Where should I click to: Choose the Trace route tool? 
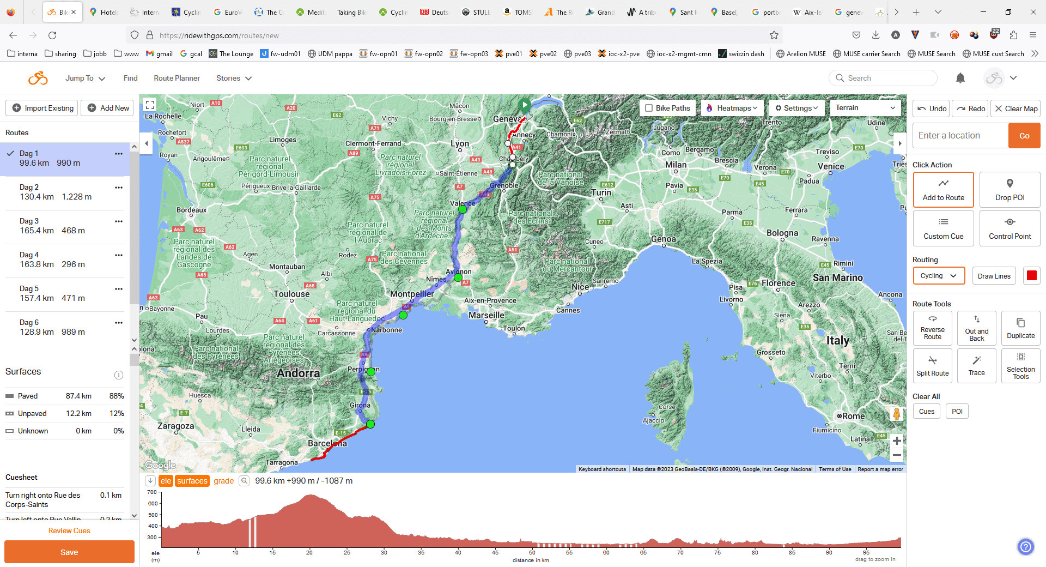coord(976,366)
